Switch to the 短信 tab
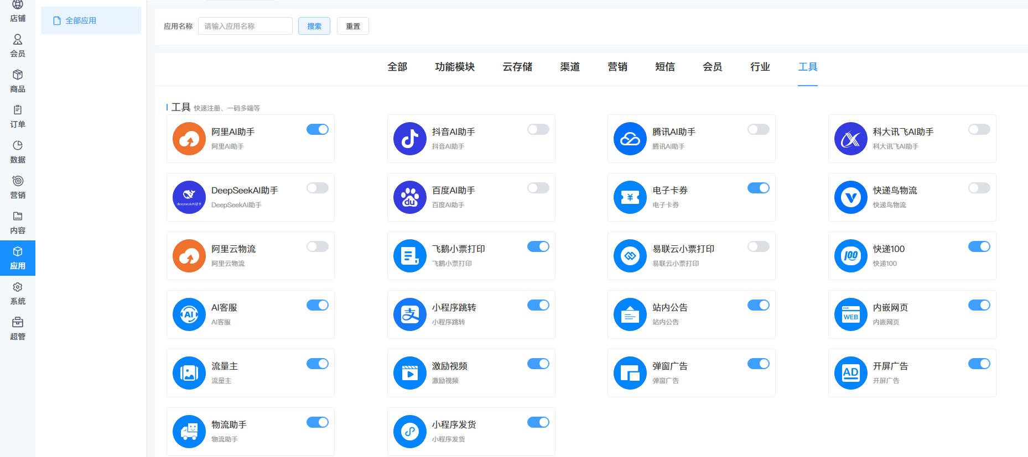Screen dimensions: 1028x457 click(x=665, y=67)
